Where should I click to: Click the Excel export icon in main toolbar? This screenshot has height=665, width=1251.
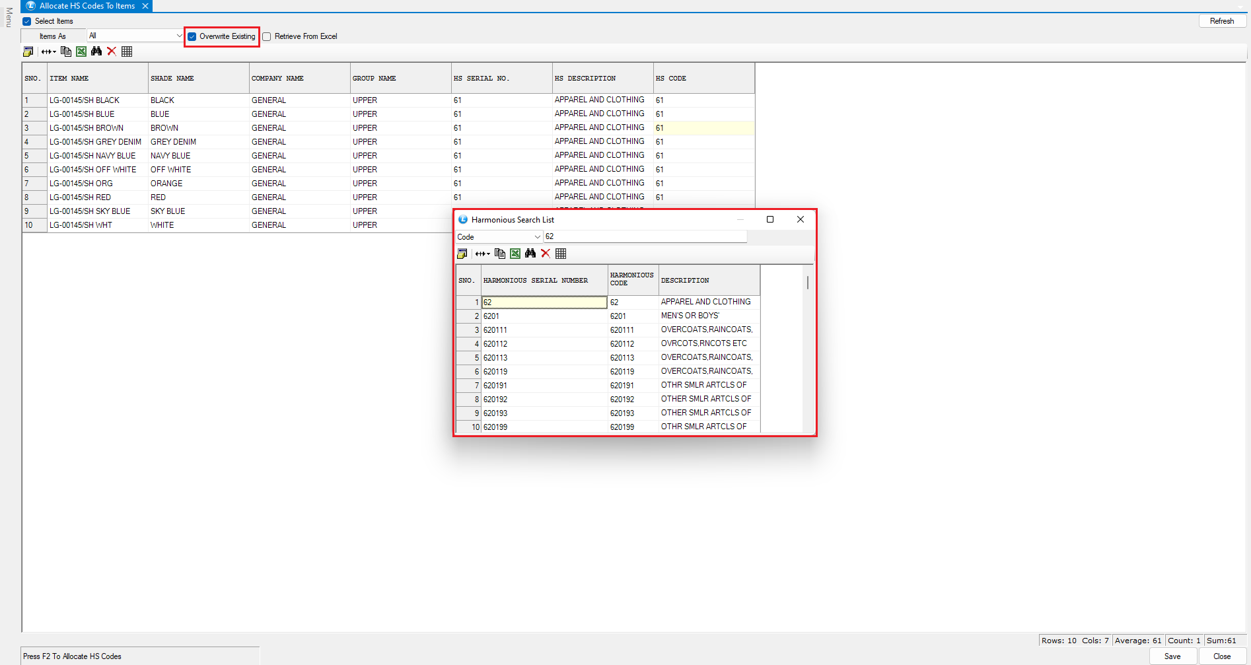[81, 52]
